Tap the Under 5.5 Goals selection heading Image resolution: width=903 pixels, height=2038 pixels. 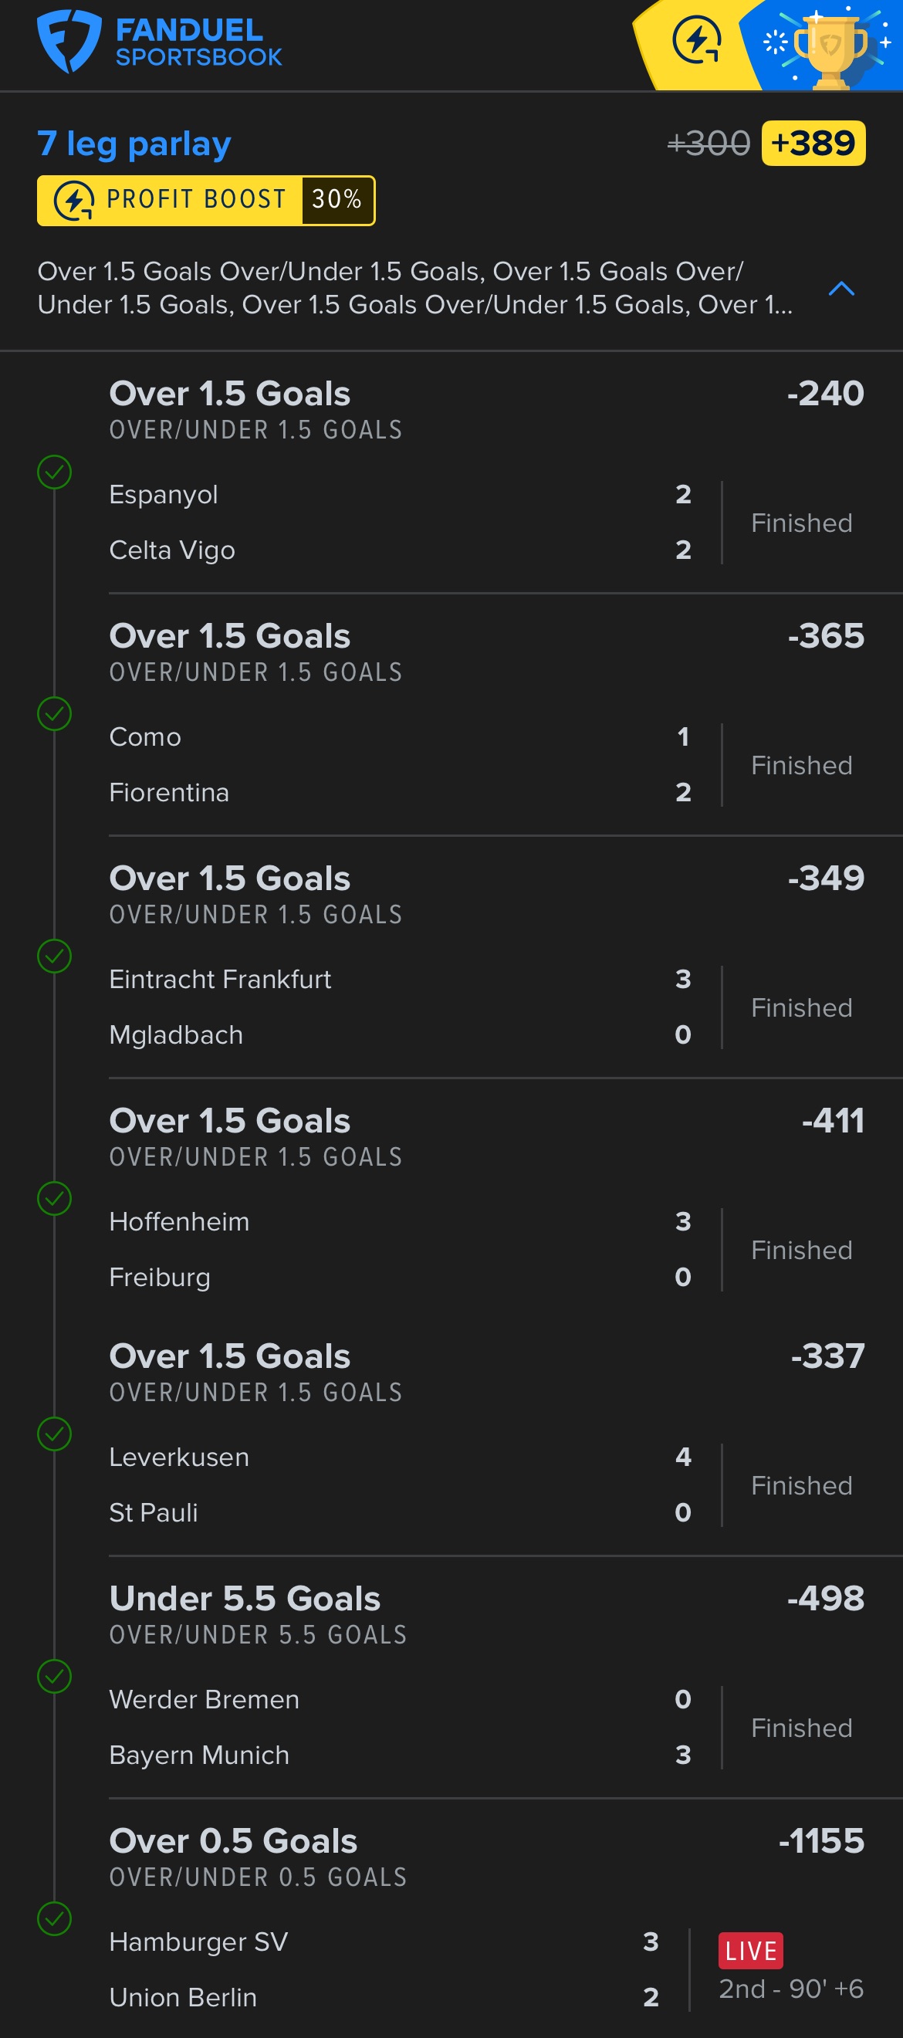(x=245, y=1599)
